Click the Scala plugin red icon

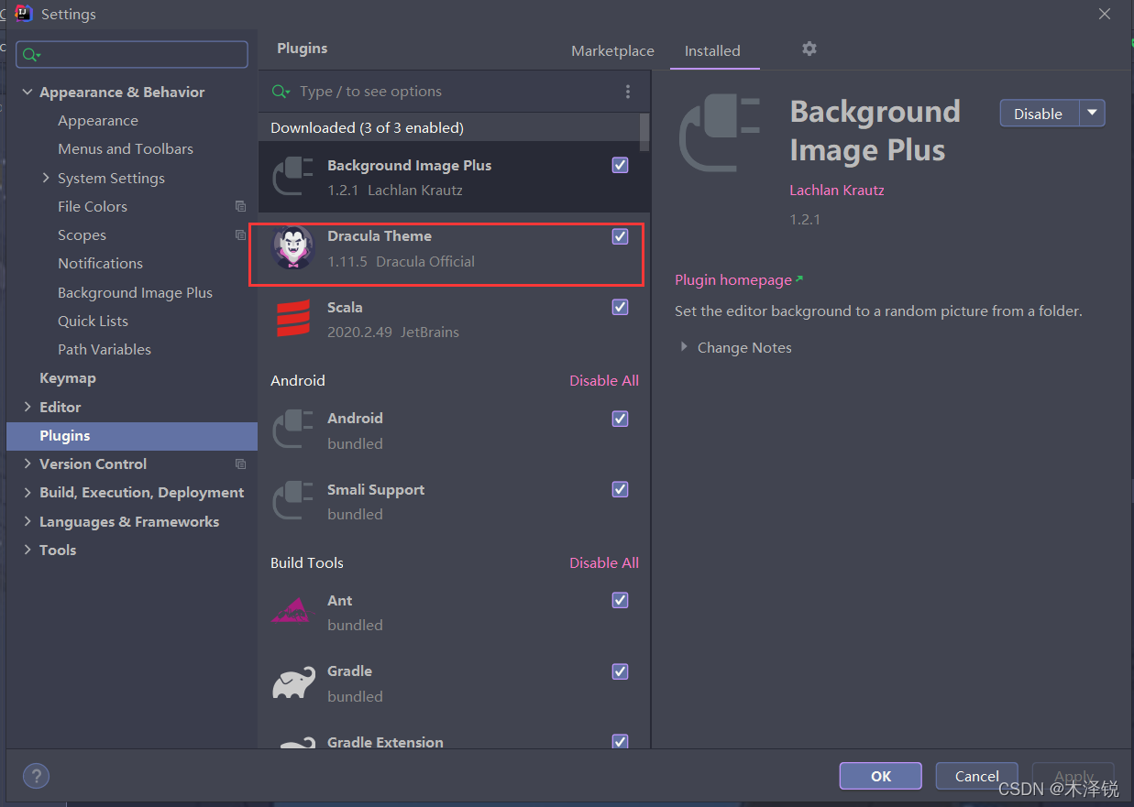click(x=293, y=319)
